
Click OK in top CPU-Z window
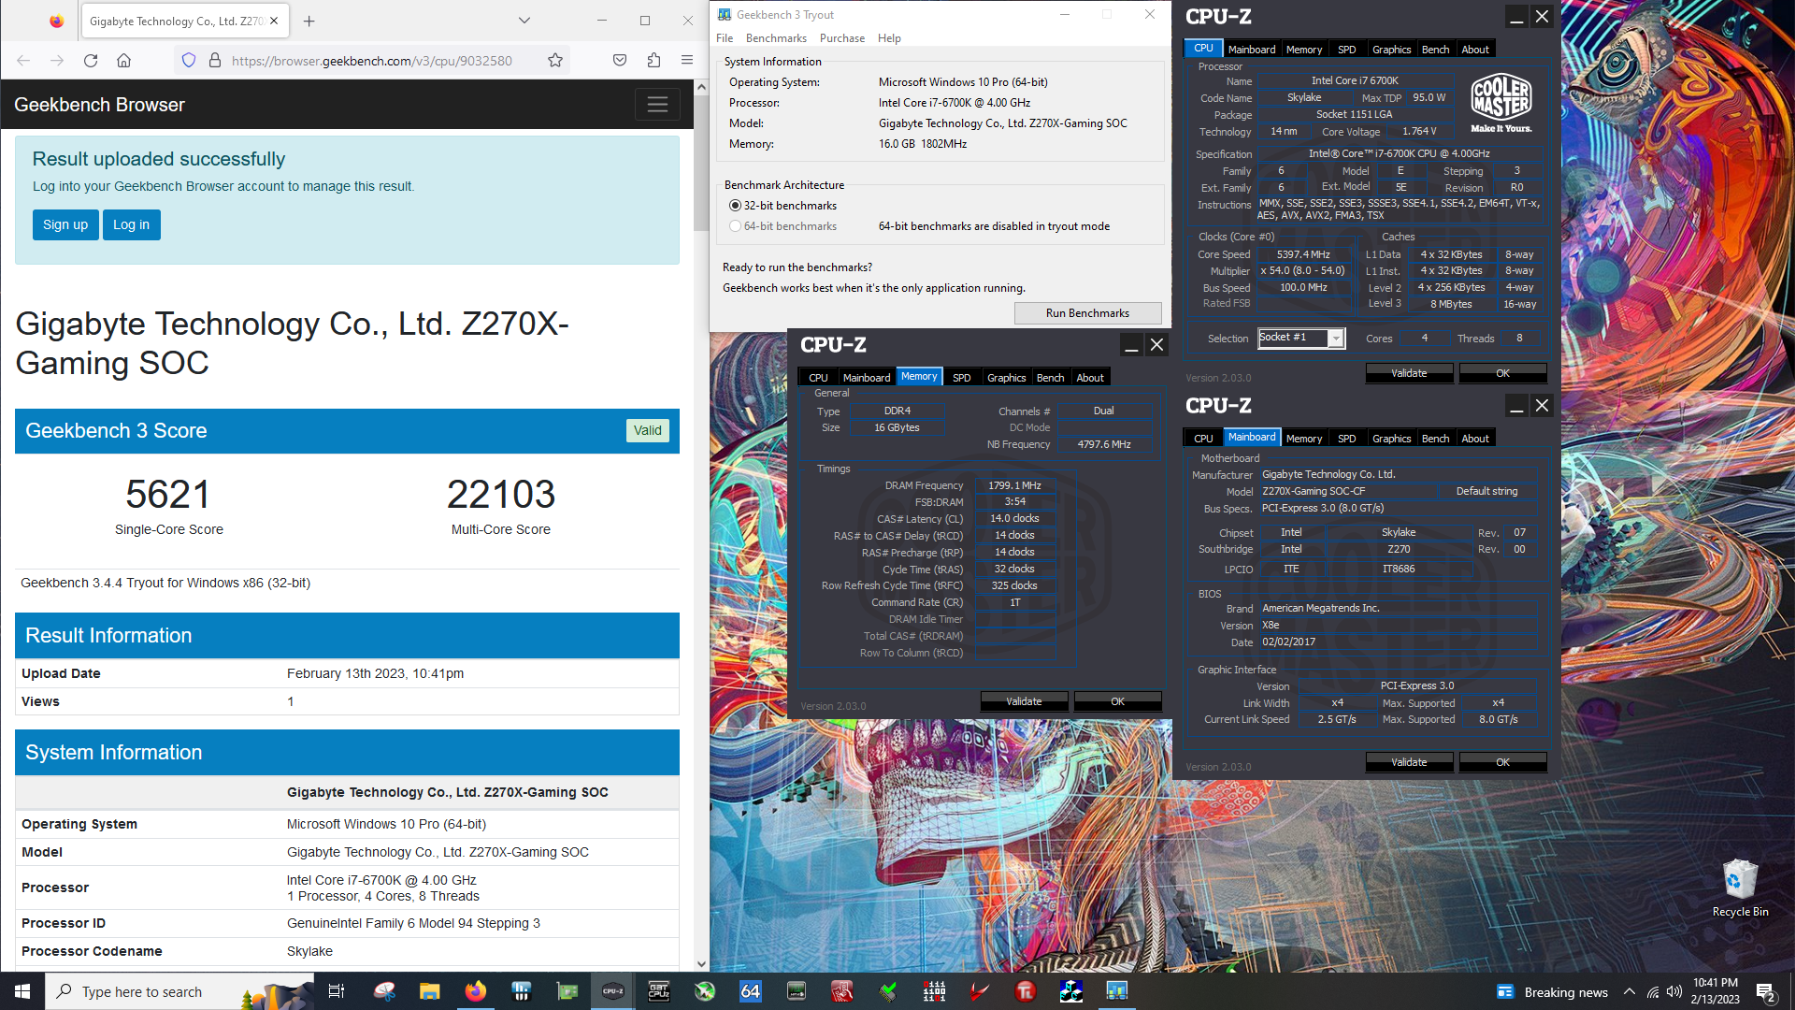(1502, 373)
